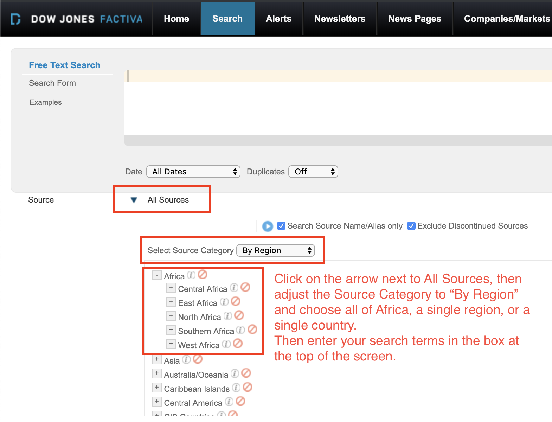Open the Newsletters tab
The height and width of the screenshot is (422, 552).
point(340,19)
